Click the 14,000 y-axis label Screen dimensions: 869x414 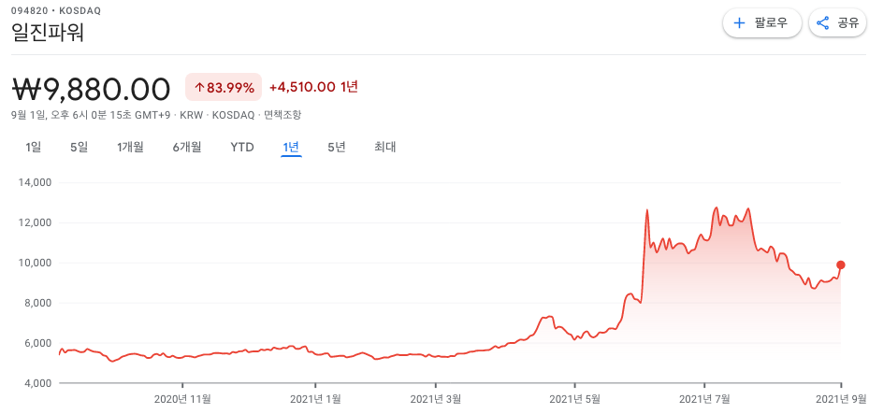coord(35,182)
